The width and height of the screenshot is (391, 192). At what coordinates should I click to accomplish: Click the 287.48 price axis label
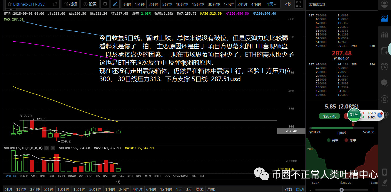click(291, 131)
